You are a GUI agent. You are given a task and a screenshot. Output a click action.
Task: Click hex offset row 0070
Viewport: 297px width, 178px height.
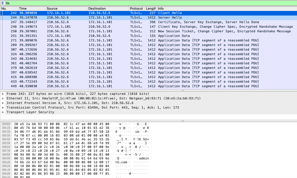click(x=6, y=151)
